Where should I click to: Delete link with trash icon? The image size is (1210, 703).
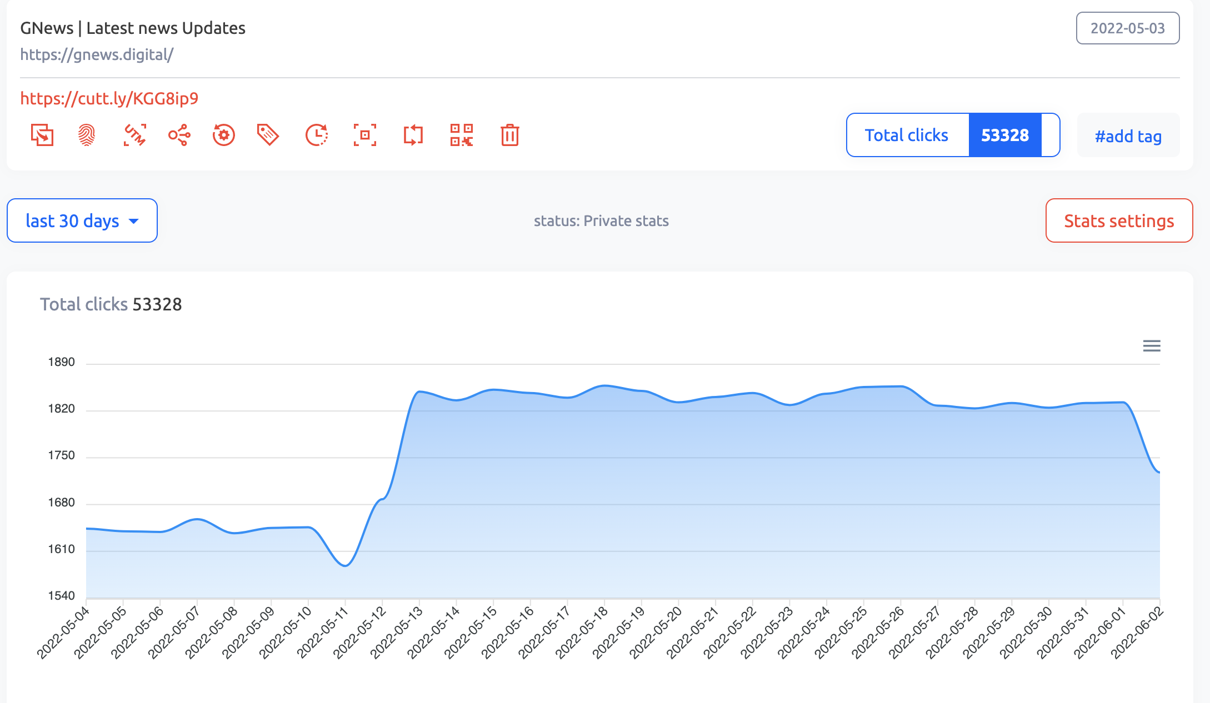(x=509, y=135)
